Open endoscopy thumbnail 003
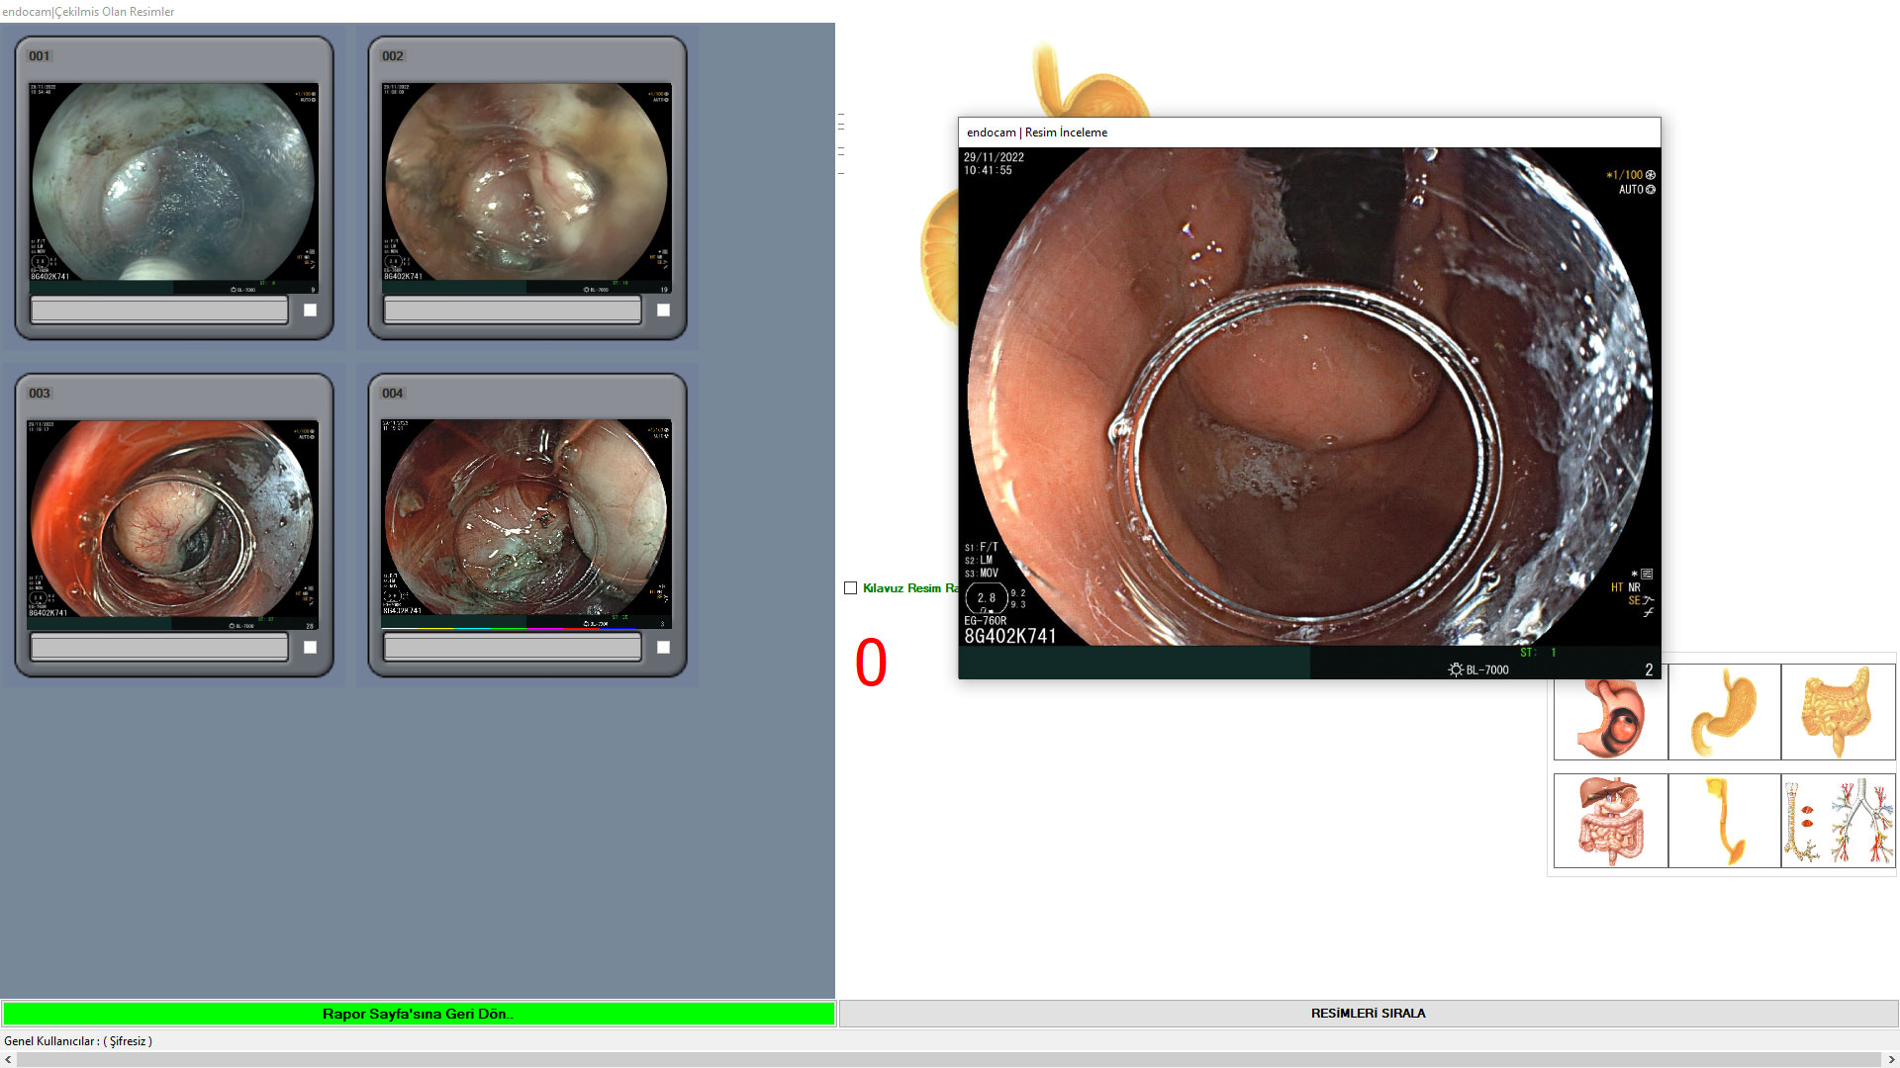1900x1068 pixels. [173, 524]
